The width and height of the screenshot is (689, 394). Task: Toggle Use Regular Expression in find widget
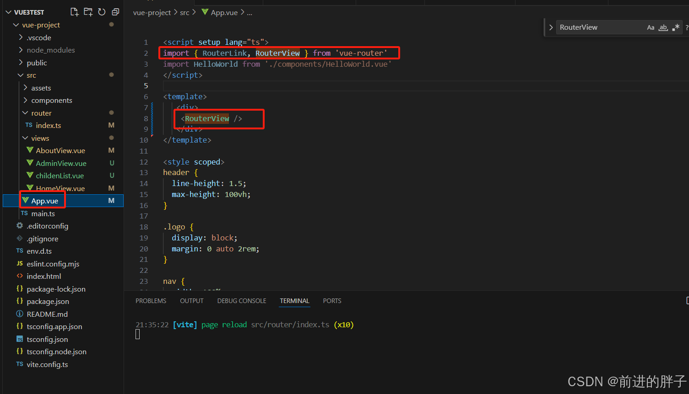click(x=676, y=27)
